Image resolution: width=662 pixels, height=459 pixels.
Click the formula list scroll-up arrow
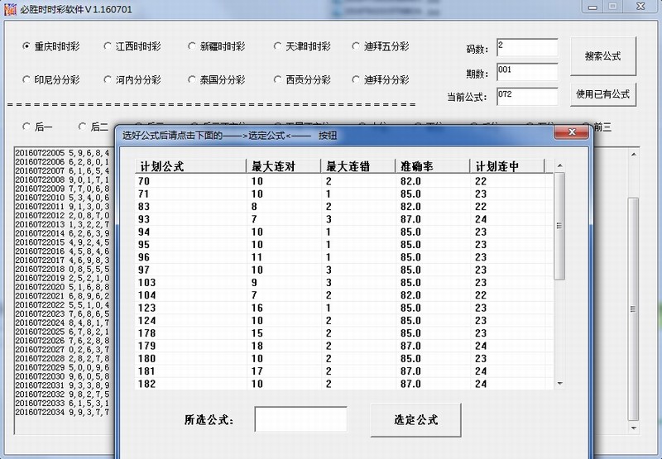point(559,165)
